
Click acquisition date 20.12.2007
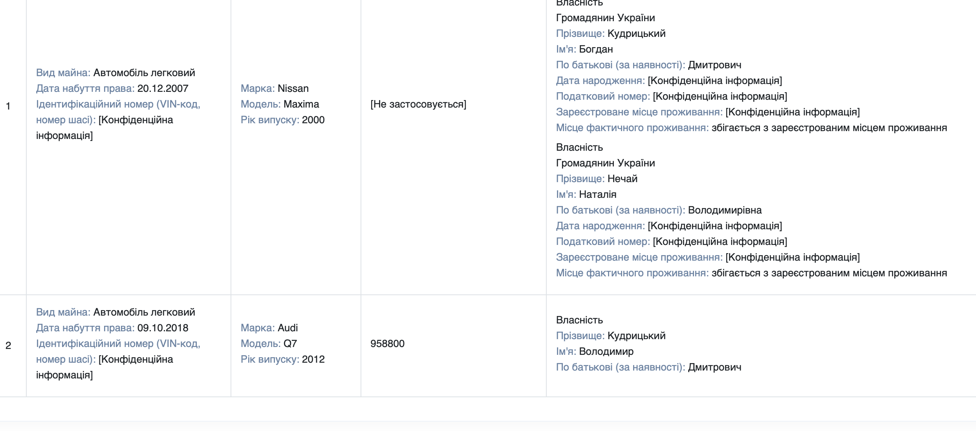[163, 88]
